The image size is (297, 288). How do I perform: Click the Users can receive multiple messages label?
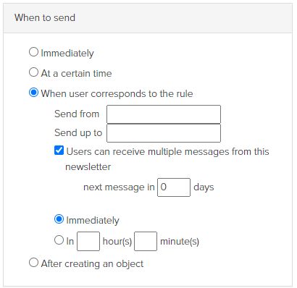[167, 159]
